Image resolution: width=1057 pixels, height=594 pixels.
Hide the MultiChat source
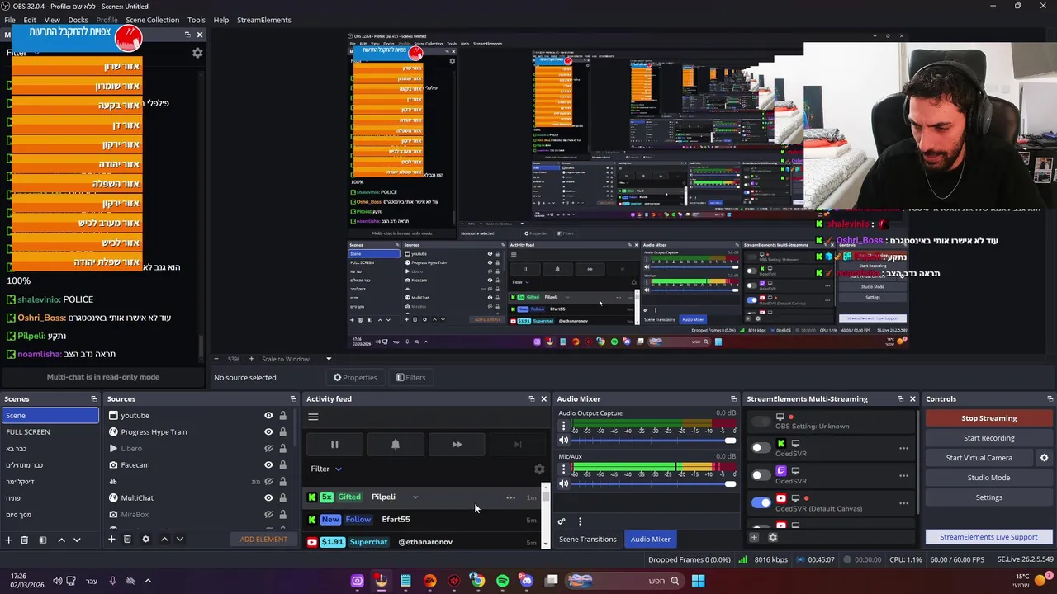tap(268, 498)
